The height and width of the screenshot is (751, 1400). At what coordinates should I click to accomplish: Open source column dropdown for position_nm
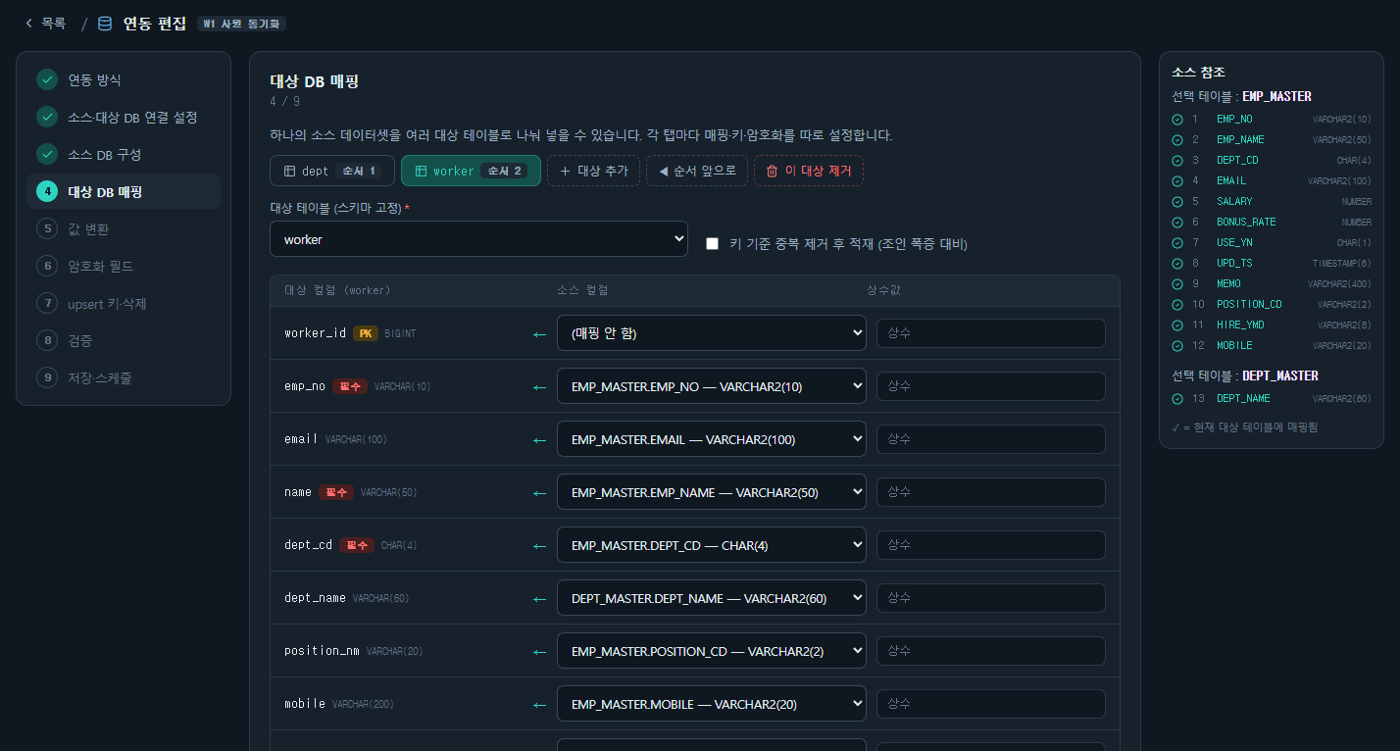pos(712,651)
